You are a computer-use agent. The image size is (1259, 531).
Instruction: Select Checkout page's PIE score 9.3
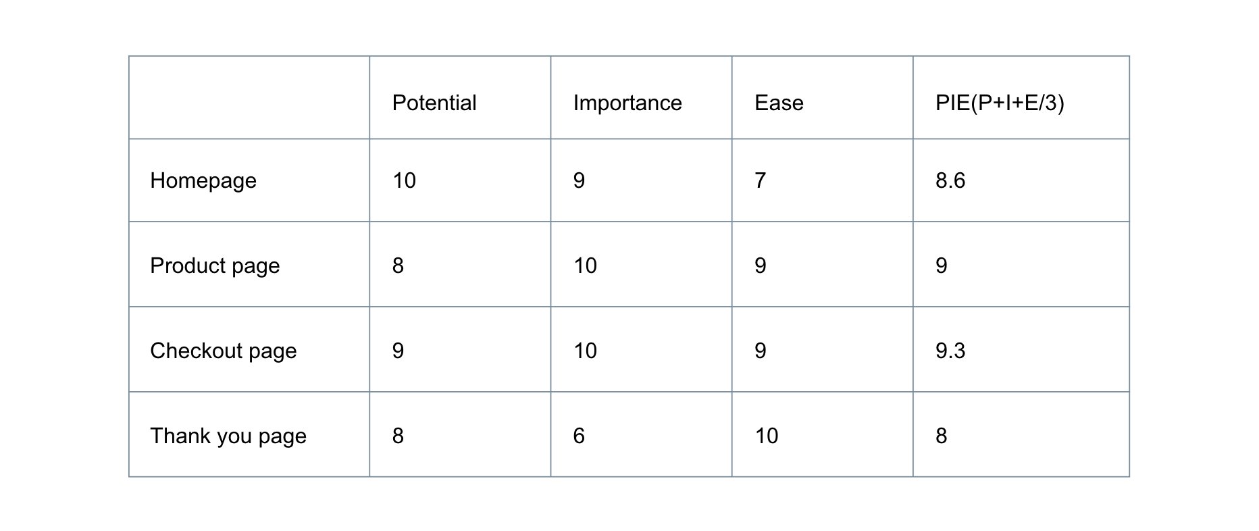click(x=950, y=351)
